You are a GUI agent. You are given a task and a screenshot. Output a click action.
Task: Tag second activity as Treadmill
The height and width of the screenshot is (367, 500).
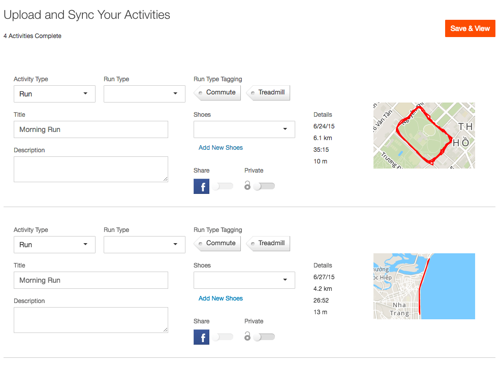(x=268, y=244)
